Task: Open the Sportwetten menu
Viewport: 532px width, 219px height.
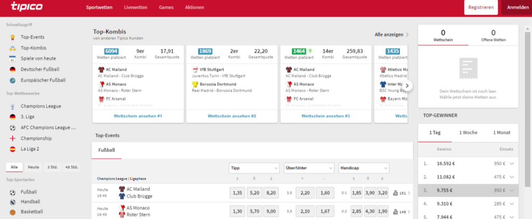Action: (99, 7)
